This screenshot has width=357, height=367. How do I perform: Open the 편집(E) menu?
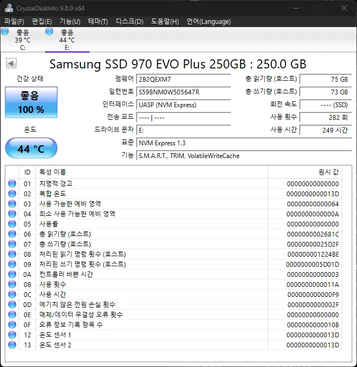coord(42,22)
